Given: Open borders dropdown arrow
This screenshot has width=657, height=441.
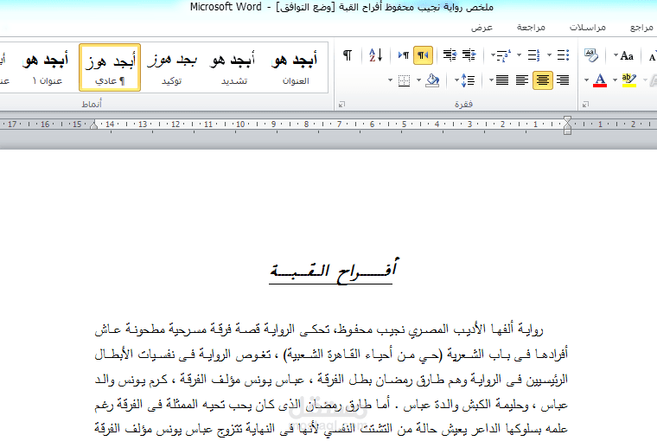Looking at the screenshot, I should [390, 80].
